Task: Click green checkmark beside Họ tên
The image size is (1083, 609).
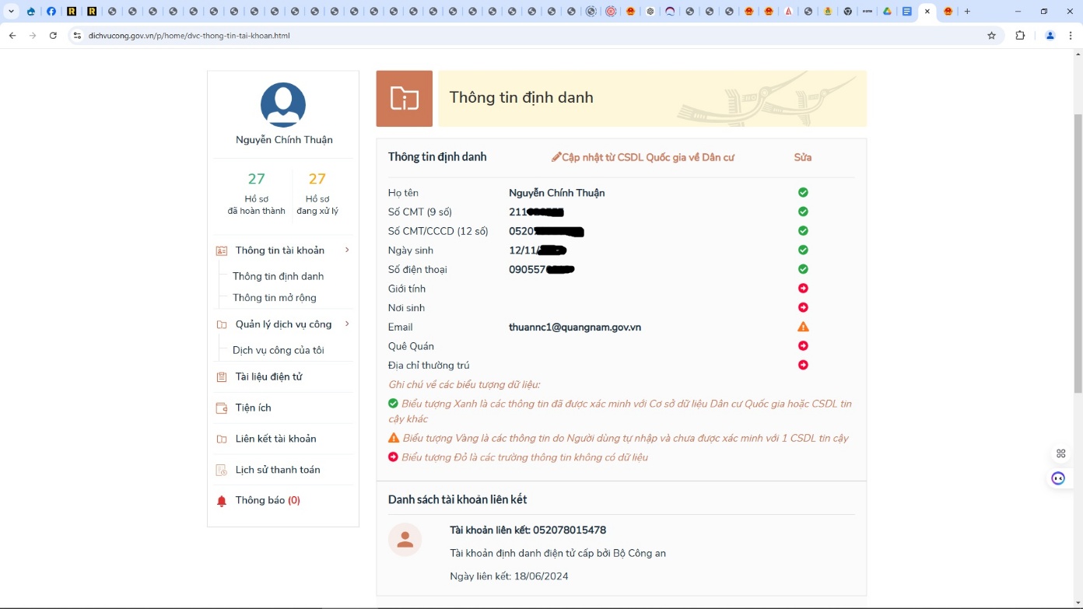Action: click(x=803, y=192)
